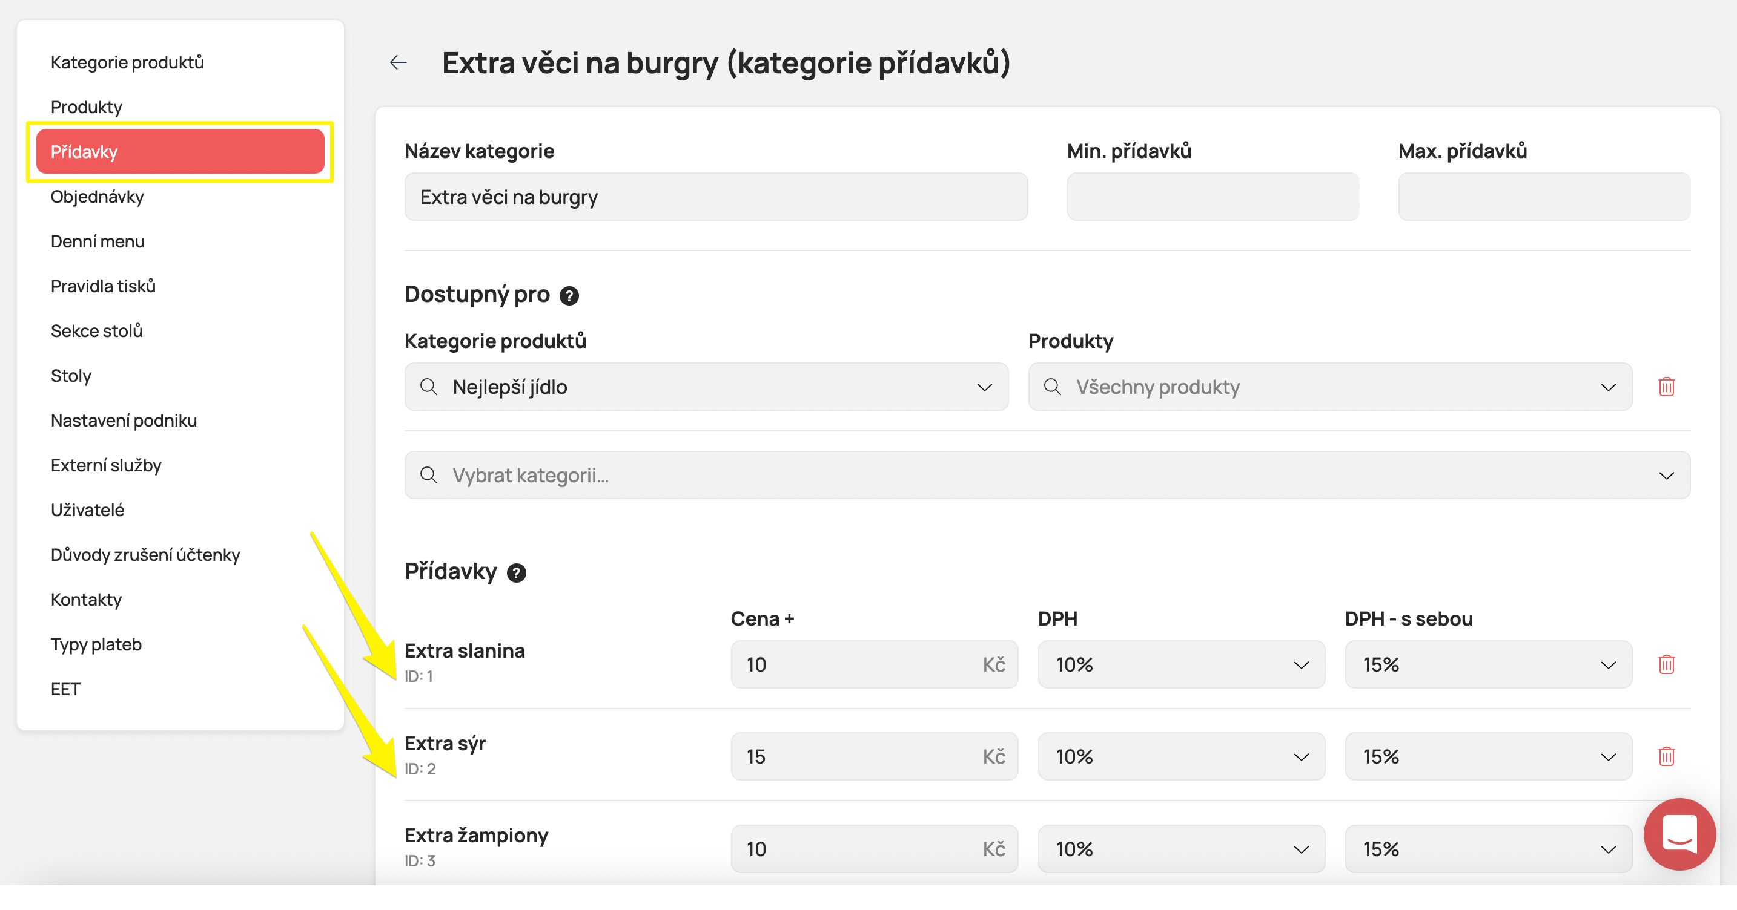Go to Nastavení podniku
This screenshot has height=910, width=1737.
[124, 421]
